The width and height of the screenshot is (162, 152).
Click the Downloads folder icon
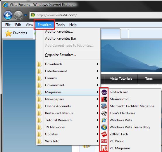coord(39,64)
